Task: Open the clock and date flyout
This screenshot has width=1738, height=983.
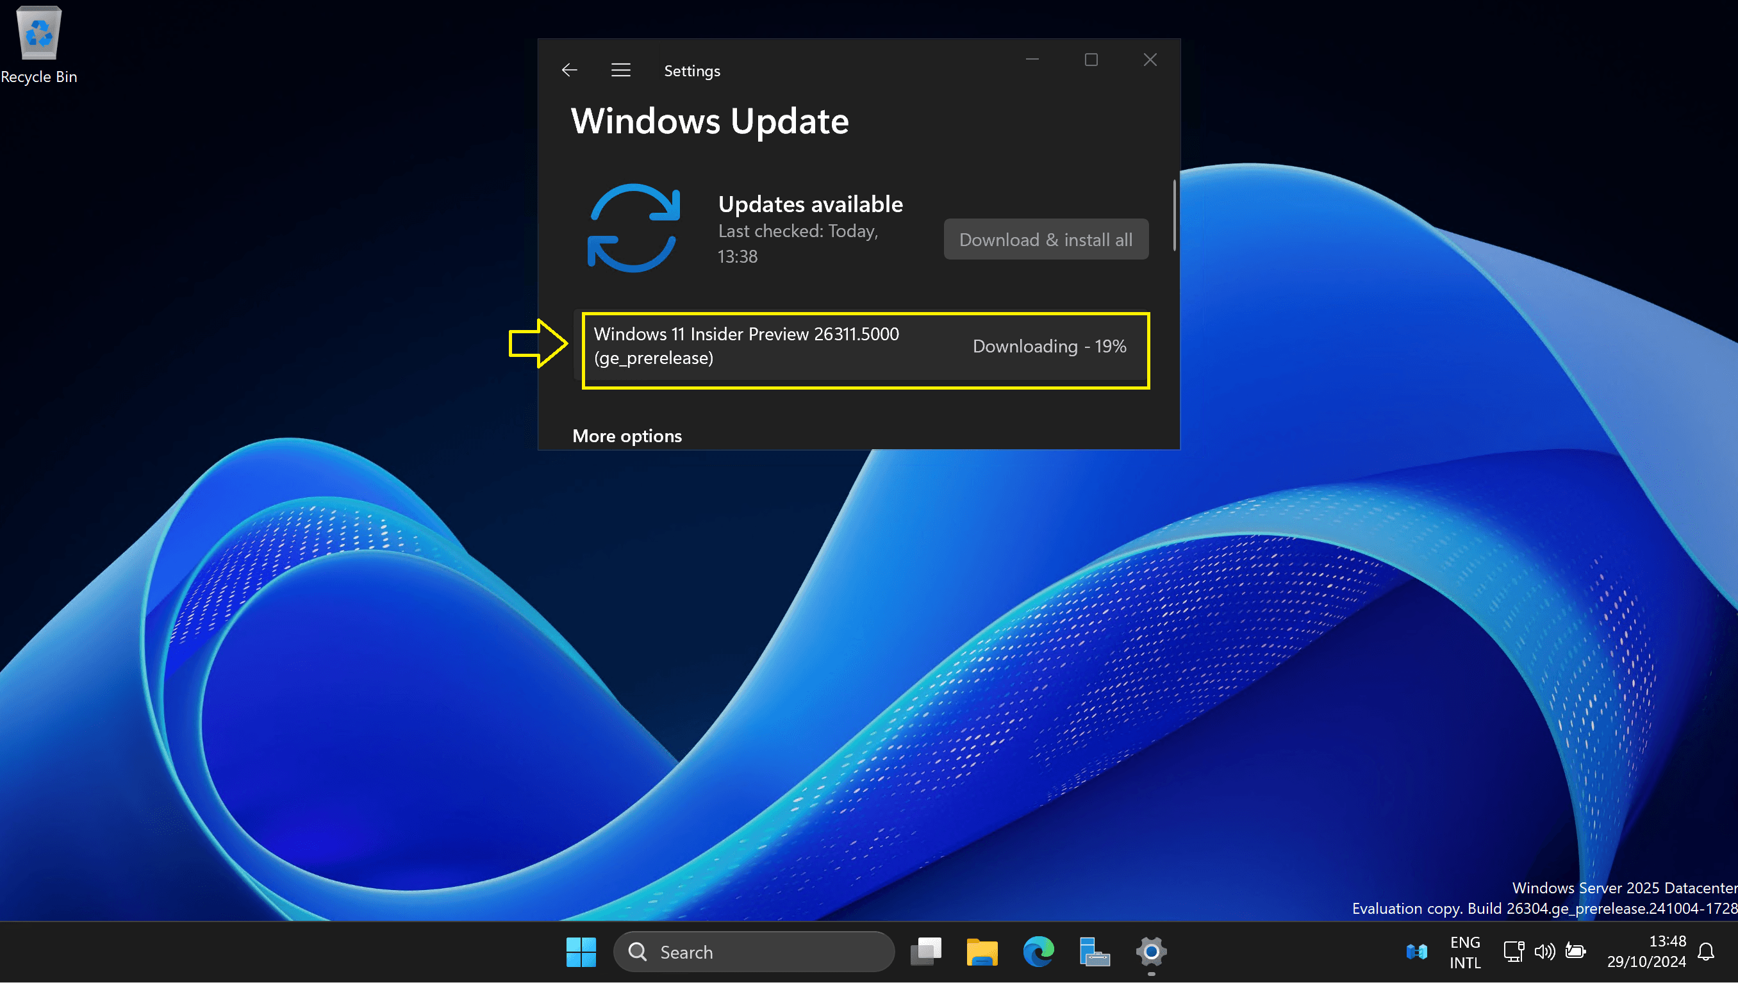Action: pos(1646,952)
